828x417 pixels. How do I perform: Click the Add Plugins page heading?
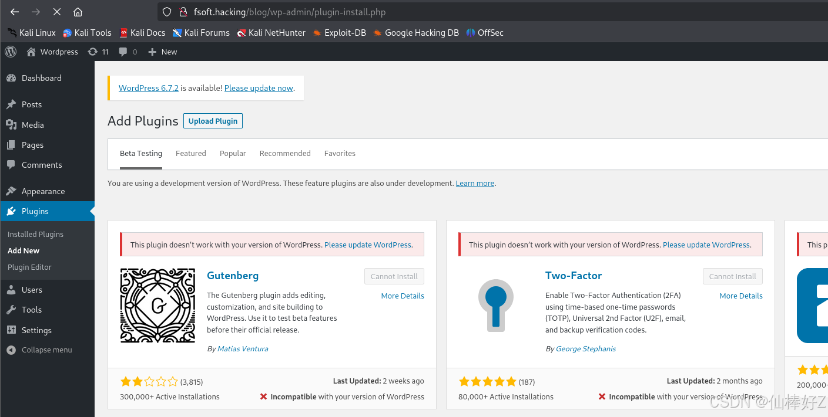point(143,121)
